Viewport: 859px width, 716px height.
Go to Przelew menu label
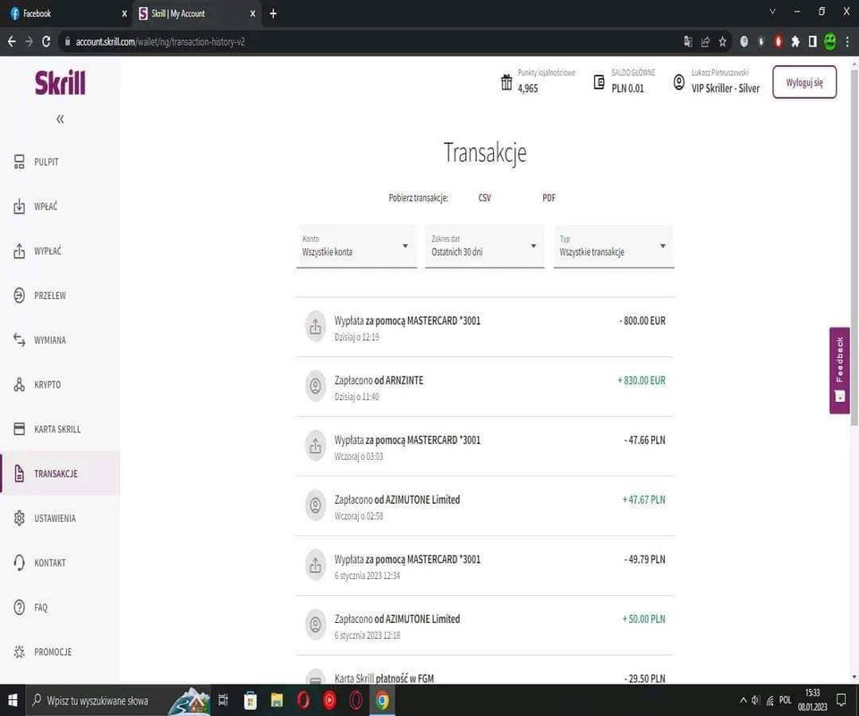[50, 296]
